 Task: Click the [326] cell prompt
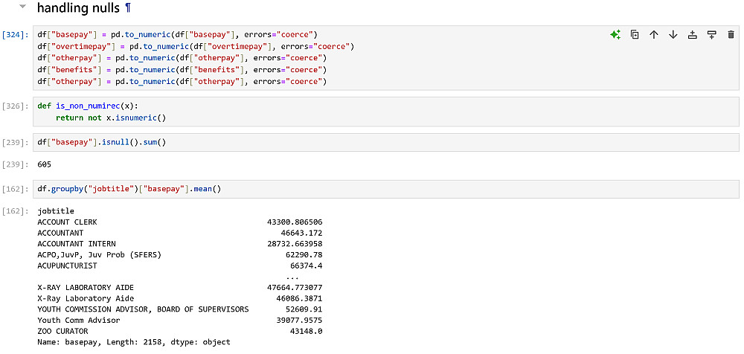click(x=15, y=106)
